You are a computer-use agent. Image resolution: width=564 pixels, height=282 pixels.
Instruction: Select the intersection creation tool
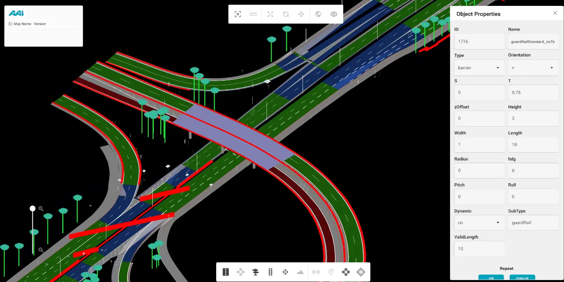click(240, 272)
